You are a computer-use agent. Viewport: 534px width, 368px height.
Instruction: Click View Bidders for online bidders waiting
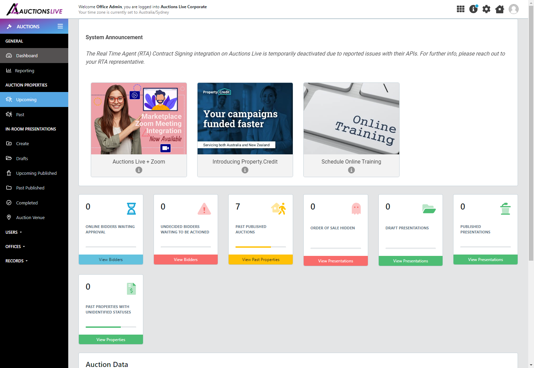click(x=111, y=260)
